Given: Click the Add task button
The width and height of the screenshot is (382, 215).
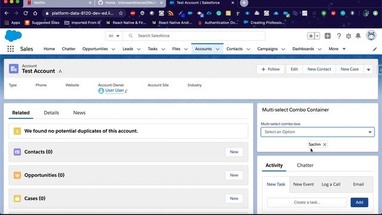Looking at the screenshot, I should pos(359,202).
